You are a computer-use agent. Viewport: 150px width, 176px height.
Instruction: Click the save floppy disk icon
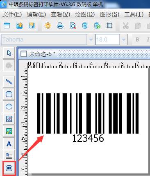coord(32,25)
